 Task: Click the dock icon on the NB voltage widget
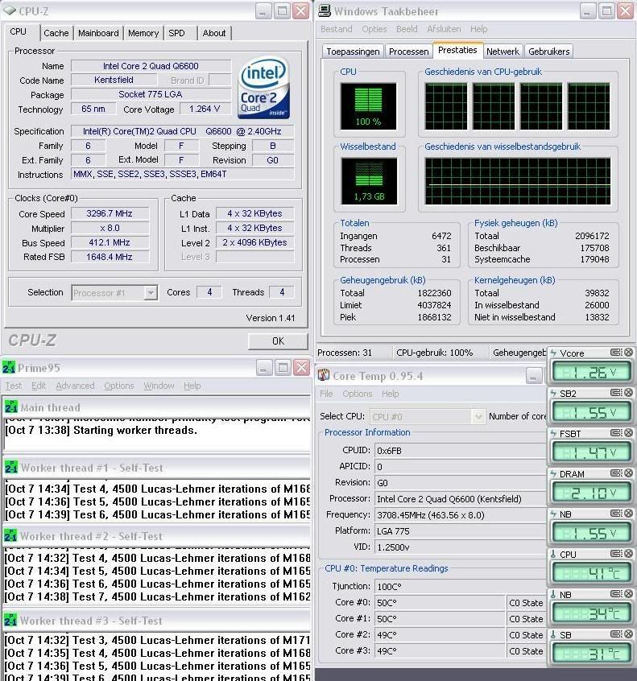pos(616,514)
